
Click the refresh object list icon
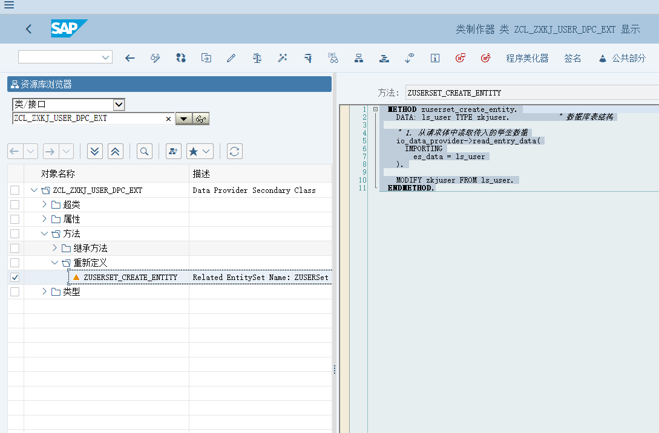click(235, 151)
